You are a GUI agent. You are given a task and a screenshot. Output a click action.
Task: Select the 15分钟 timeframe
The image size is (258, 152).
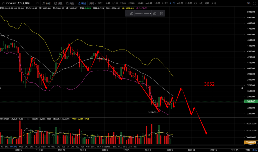(140, 3)
